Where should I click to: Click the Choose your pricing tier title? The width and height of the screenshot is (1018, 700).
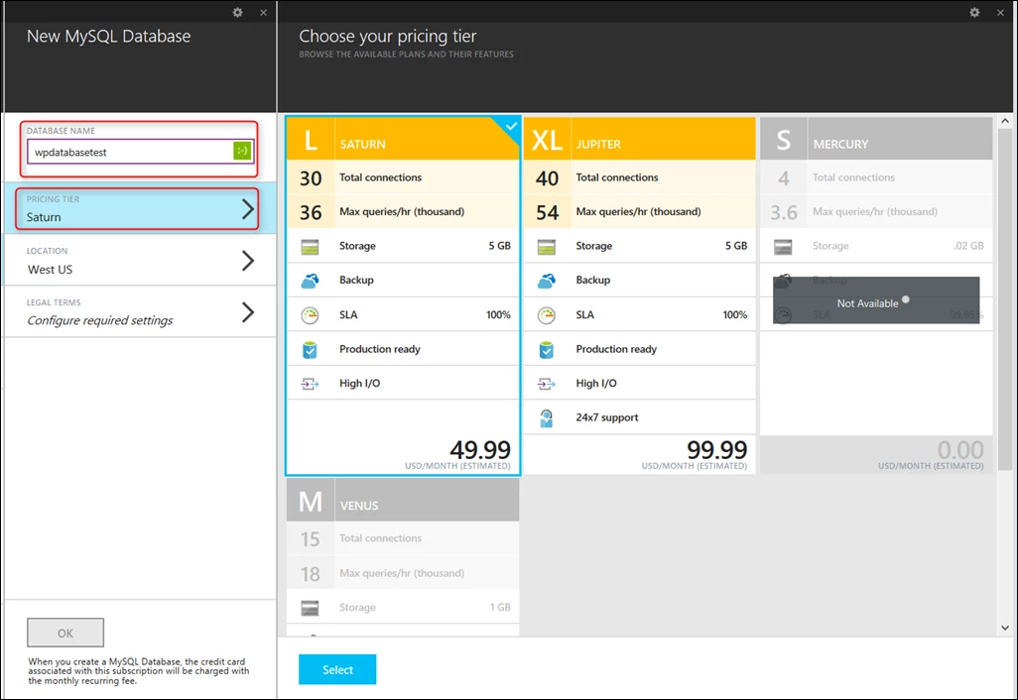click(388, 37)
